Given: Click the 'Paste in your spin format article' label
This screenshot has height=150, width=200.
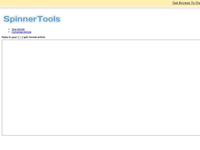Looking at the screenshot, I should (23, 37).
